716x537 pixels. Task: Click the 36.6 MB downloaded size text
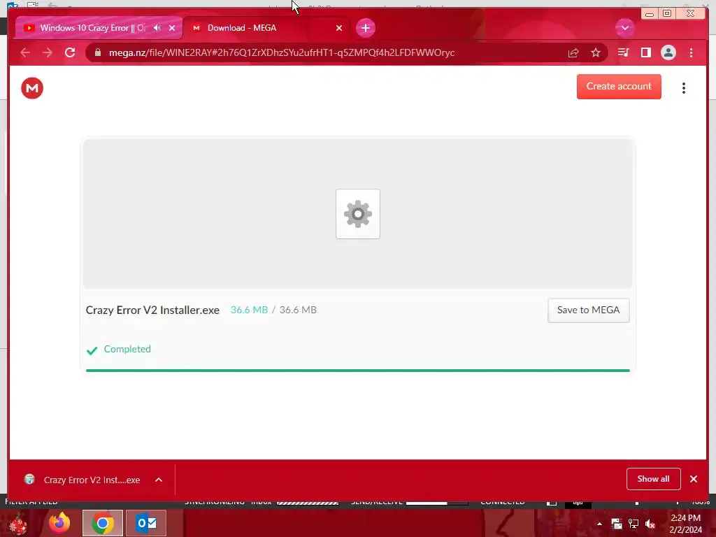coord(249,310)
